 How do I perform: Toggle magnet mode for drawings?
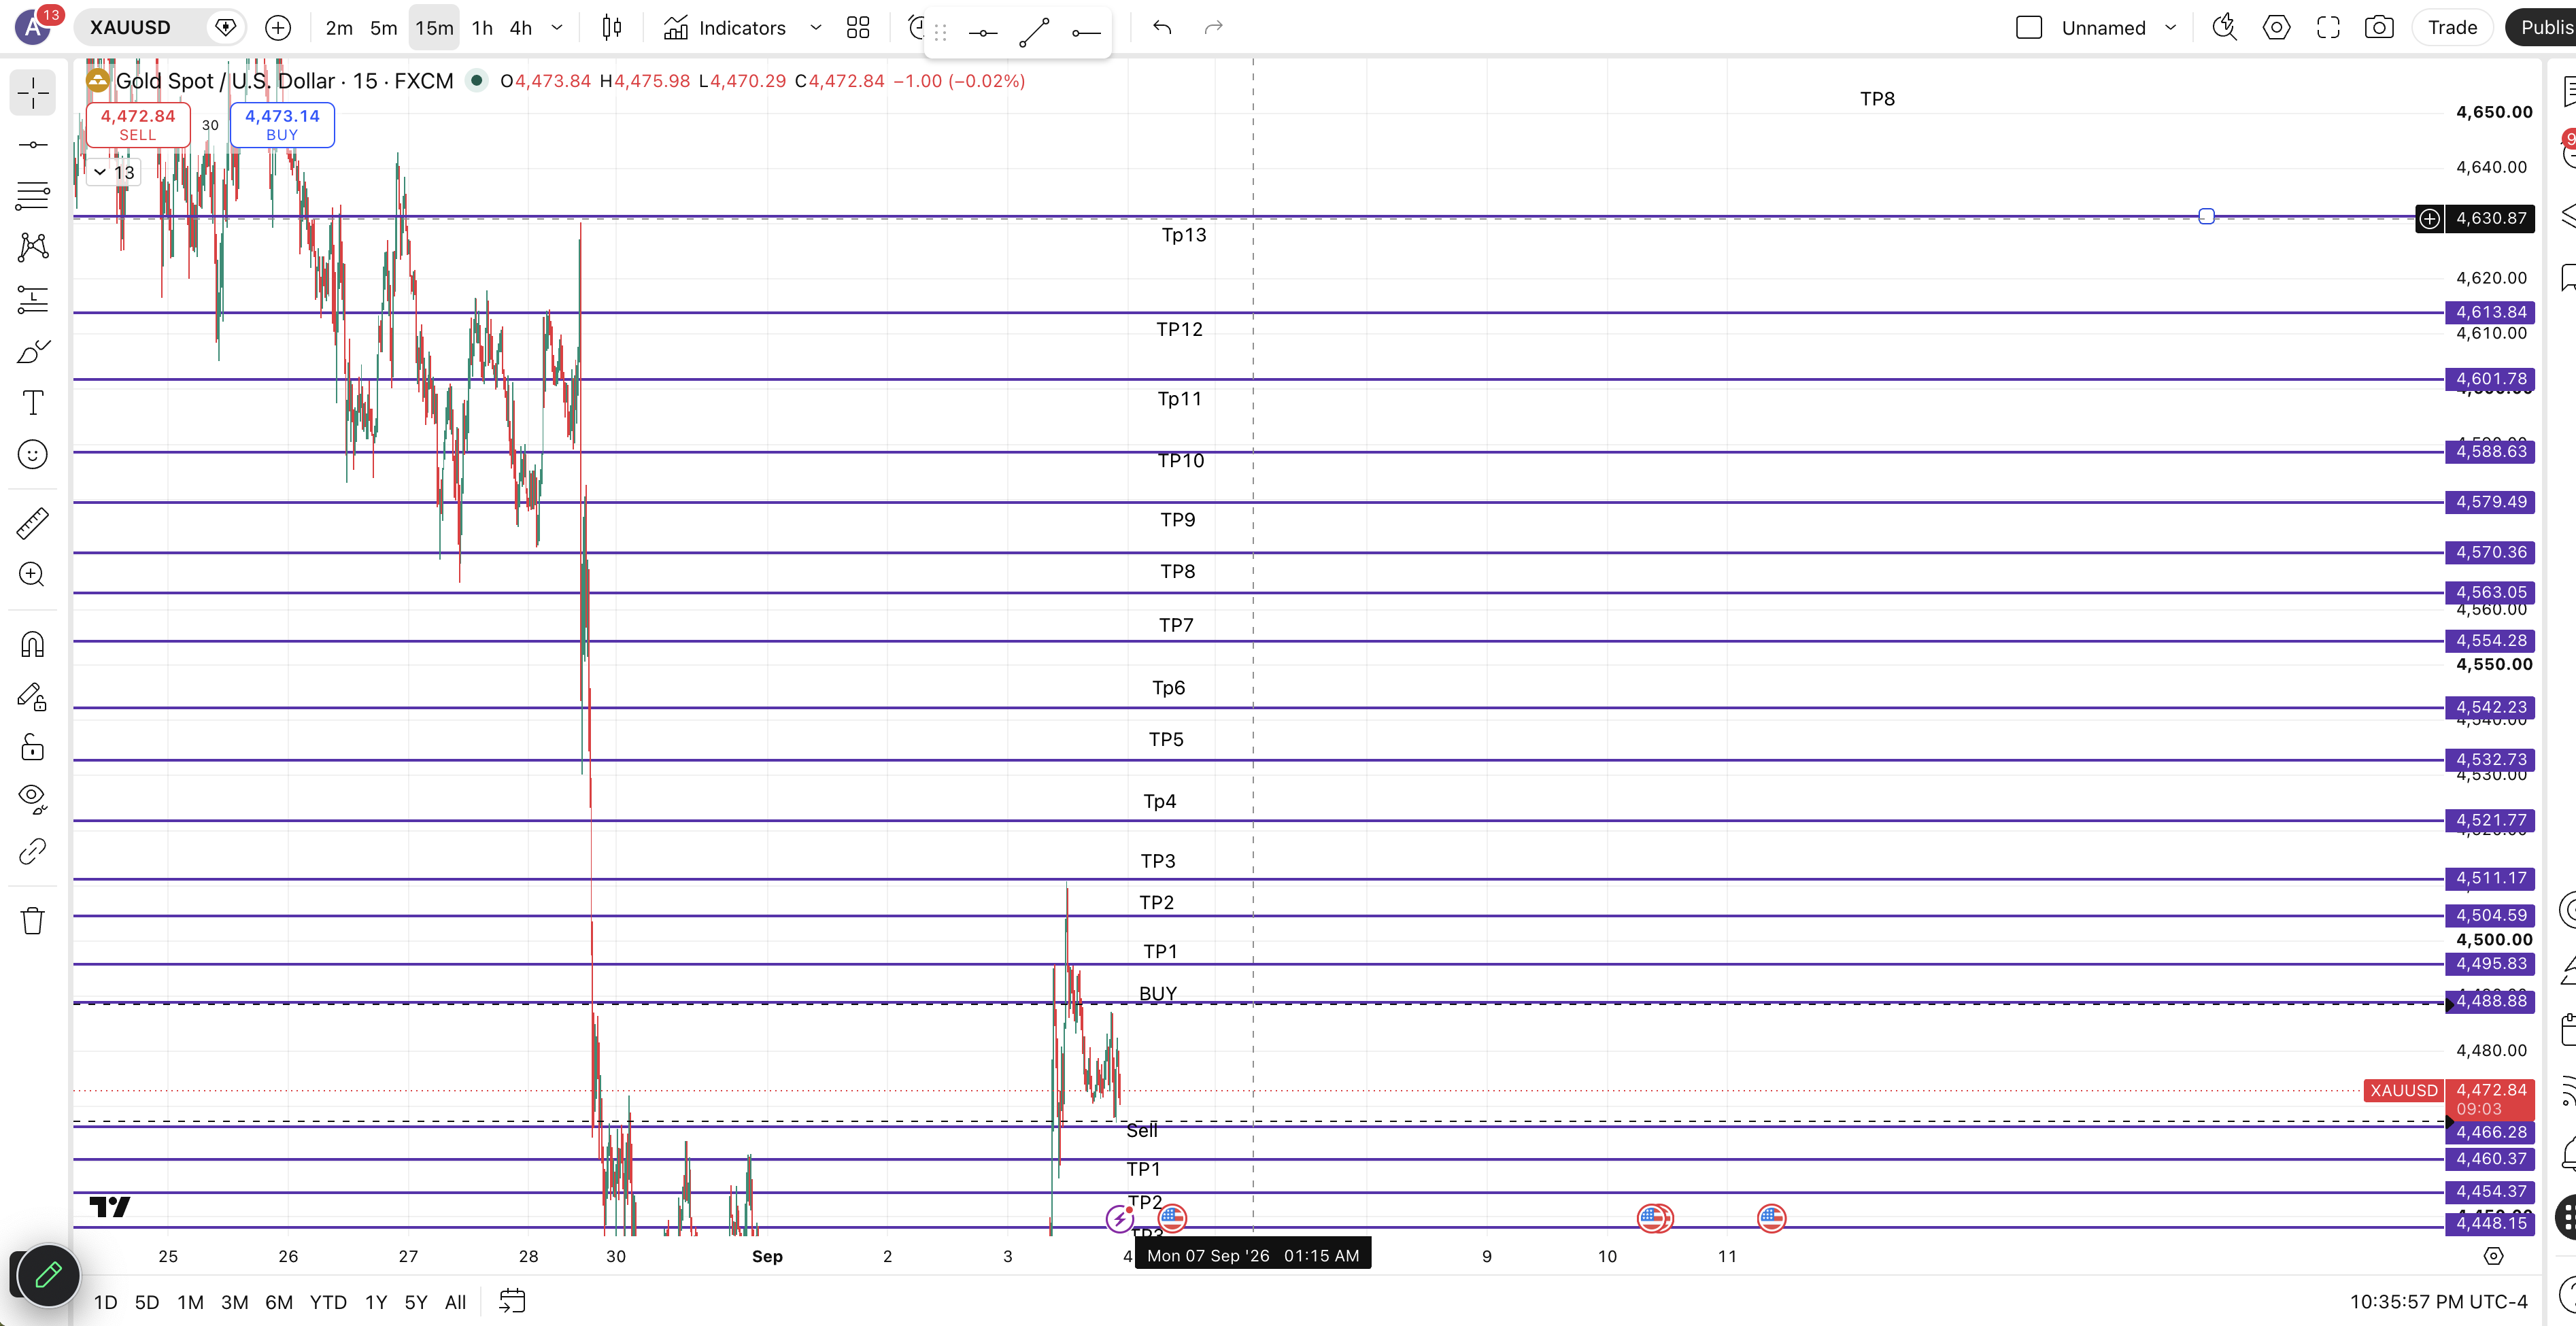[32, 645]
